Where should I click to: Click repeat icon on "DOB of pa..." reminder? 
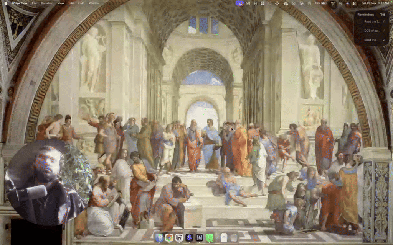click(x=384, y=31)
